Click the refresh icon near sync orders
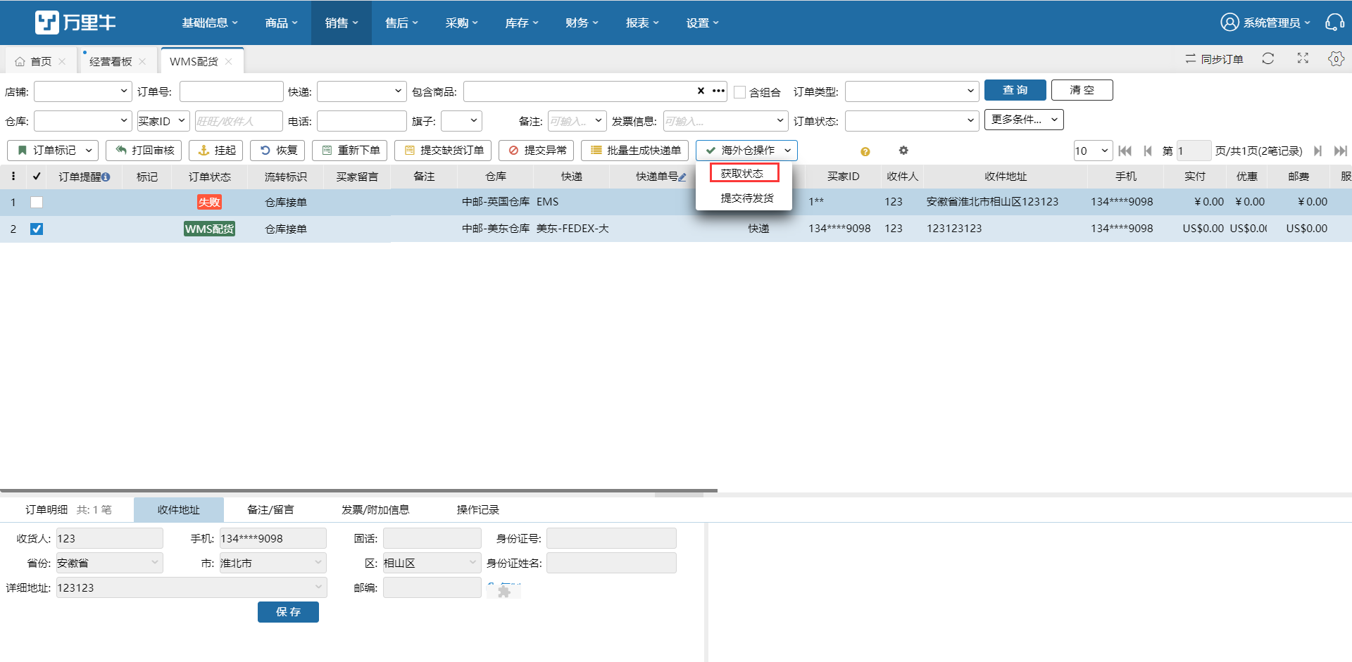Image resolution: width=1352 pixels, height=662 pixels. tap(1268, 59)
